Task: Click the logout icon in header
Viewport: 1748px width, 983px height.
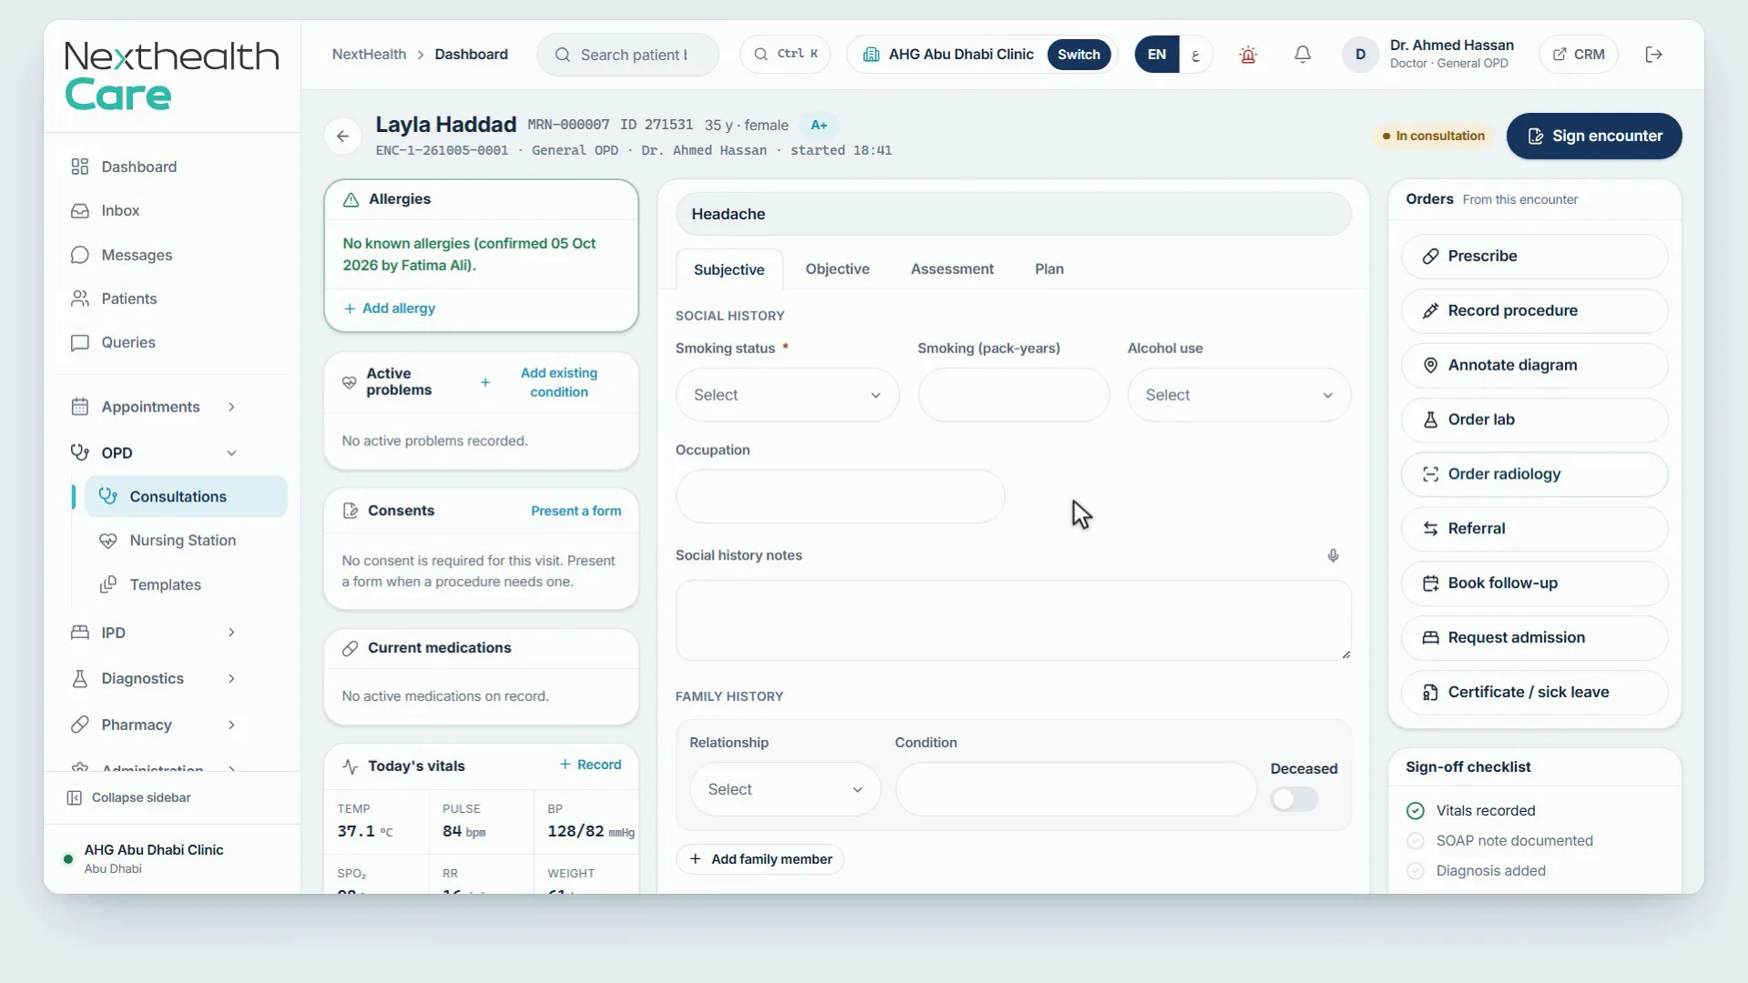Action: [1654, 55]
